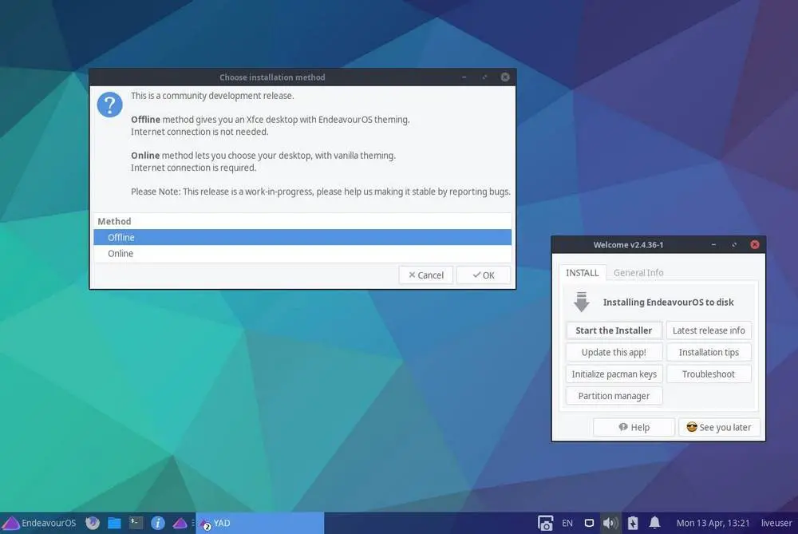Maximize the Choose installation method window
Viewport: 798px width, 534px height.
click(484, 77)
